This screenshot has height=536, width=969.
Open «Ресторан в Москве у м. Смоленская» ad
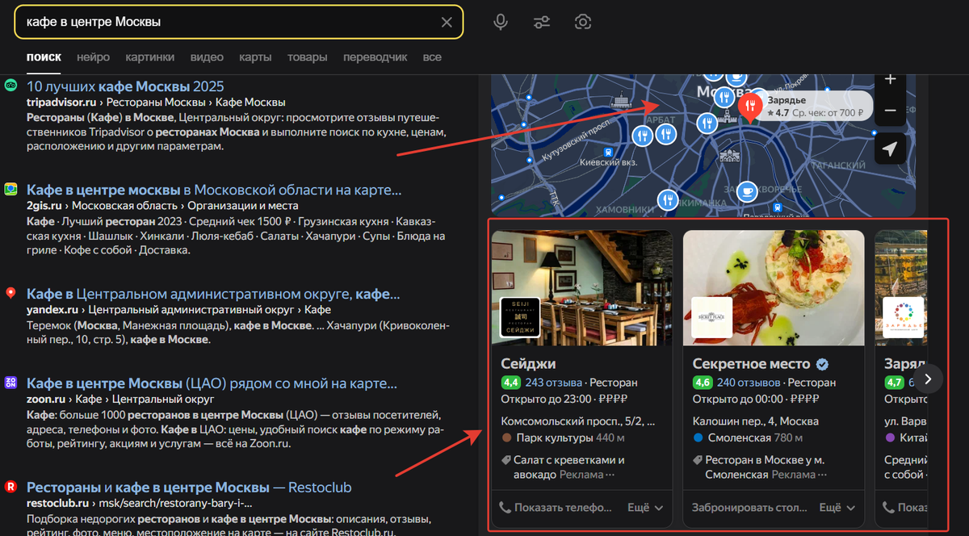coord(766,467)
